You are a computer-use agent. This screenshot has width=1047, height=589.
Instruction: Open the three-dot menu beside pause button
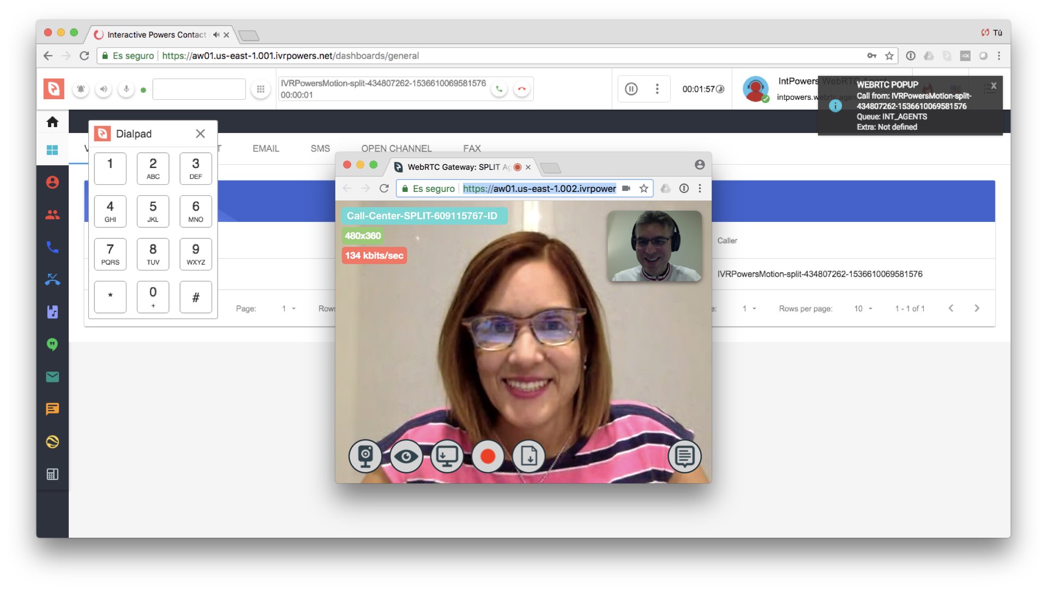tap(657, 89)
